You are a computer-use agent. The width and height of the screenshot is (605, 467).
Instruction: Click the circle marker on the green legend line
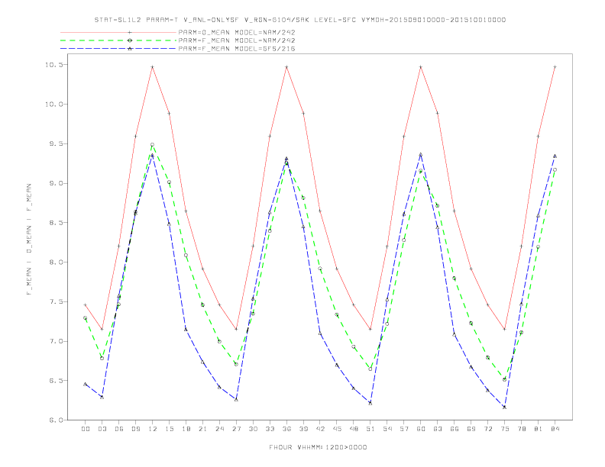coord(130,40)
